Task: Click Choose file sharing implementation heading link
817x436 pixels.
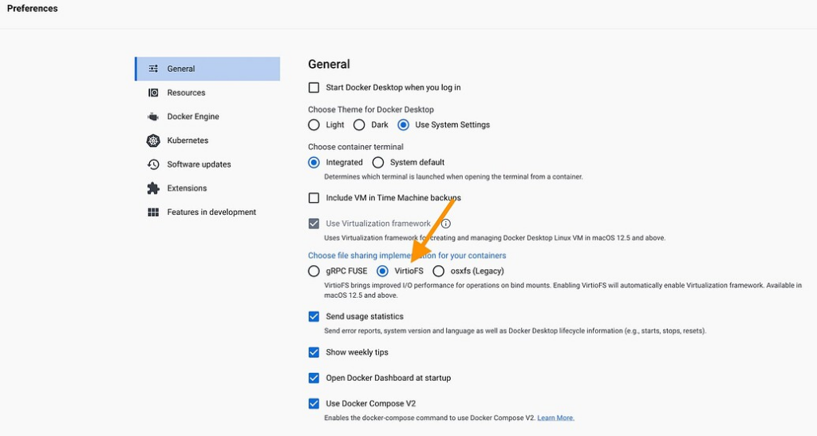Action: (x=407, y=256)
